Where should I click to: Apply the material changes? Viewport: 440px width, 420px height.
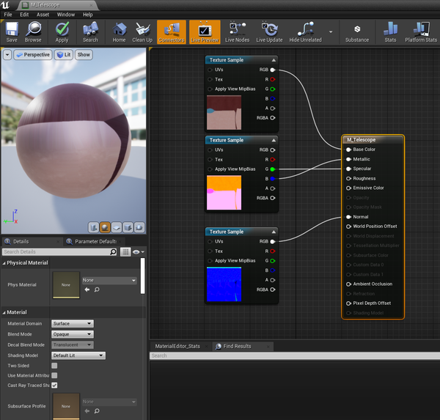point(62,32)
